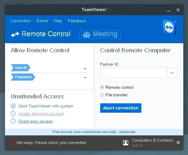Click the Remote Control arrows icon
188x155 pixels.
[15, 34]
